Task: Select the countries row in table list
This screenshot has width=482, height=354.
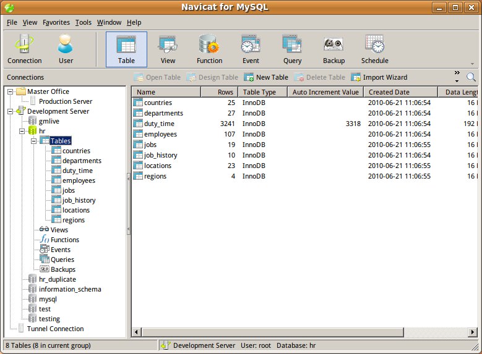Action: pos(304,103)
